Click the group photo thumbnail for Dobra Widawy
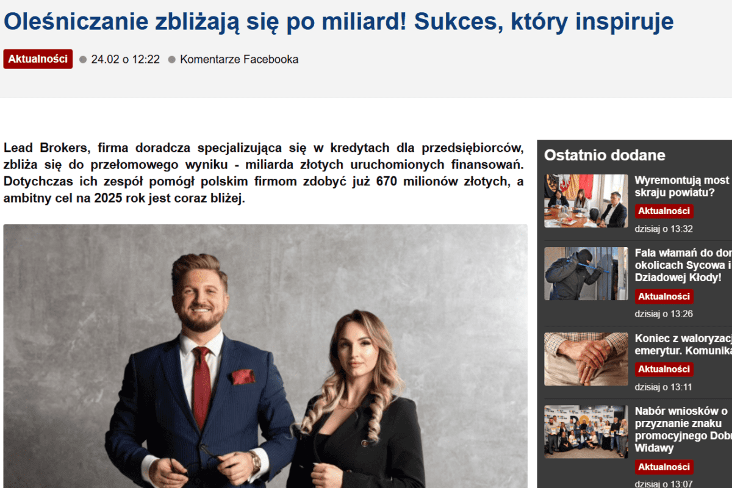 586,431
